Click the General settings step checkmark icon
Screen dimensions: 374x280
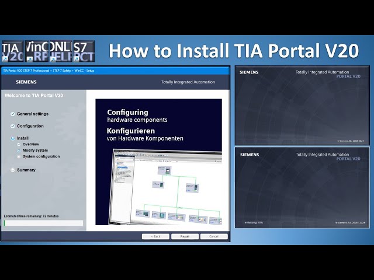point(13,114)
